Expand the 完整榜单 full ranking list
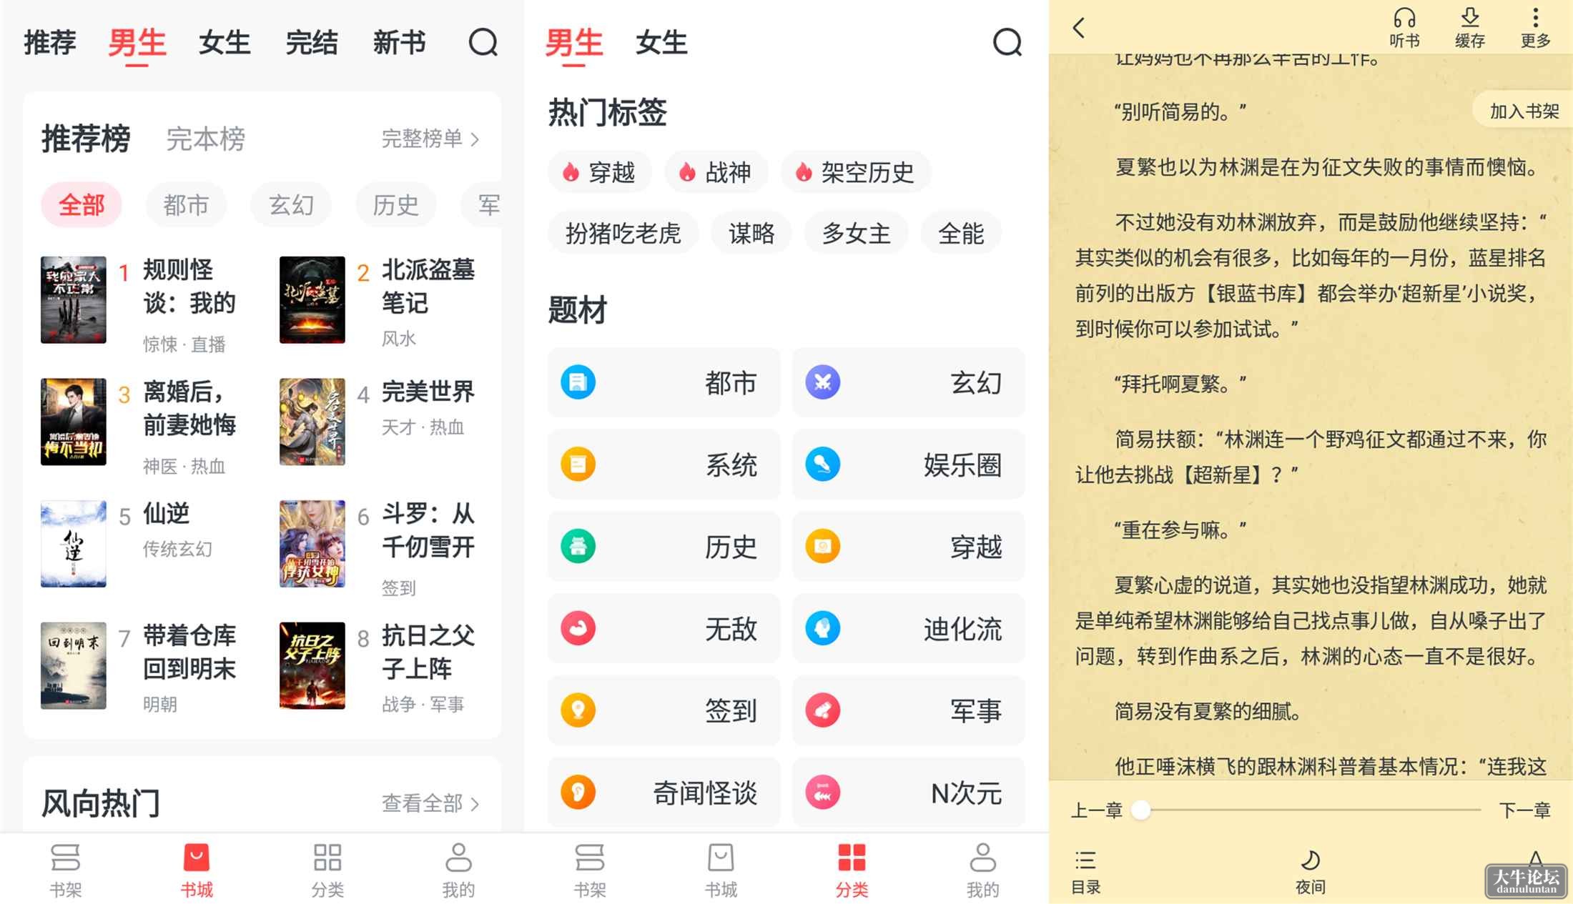Image resolution: width=1573 pixels, height=904 pixels. (x=430, y=139)
